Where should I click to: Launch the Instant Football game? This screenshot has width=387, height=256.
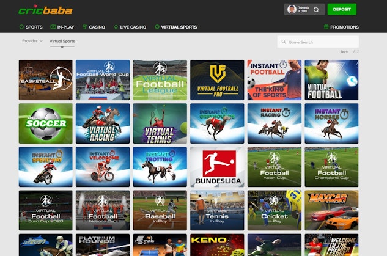[275, 80]
